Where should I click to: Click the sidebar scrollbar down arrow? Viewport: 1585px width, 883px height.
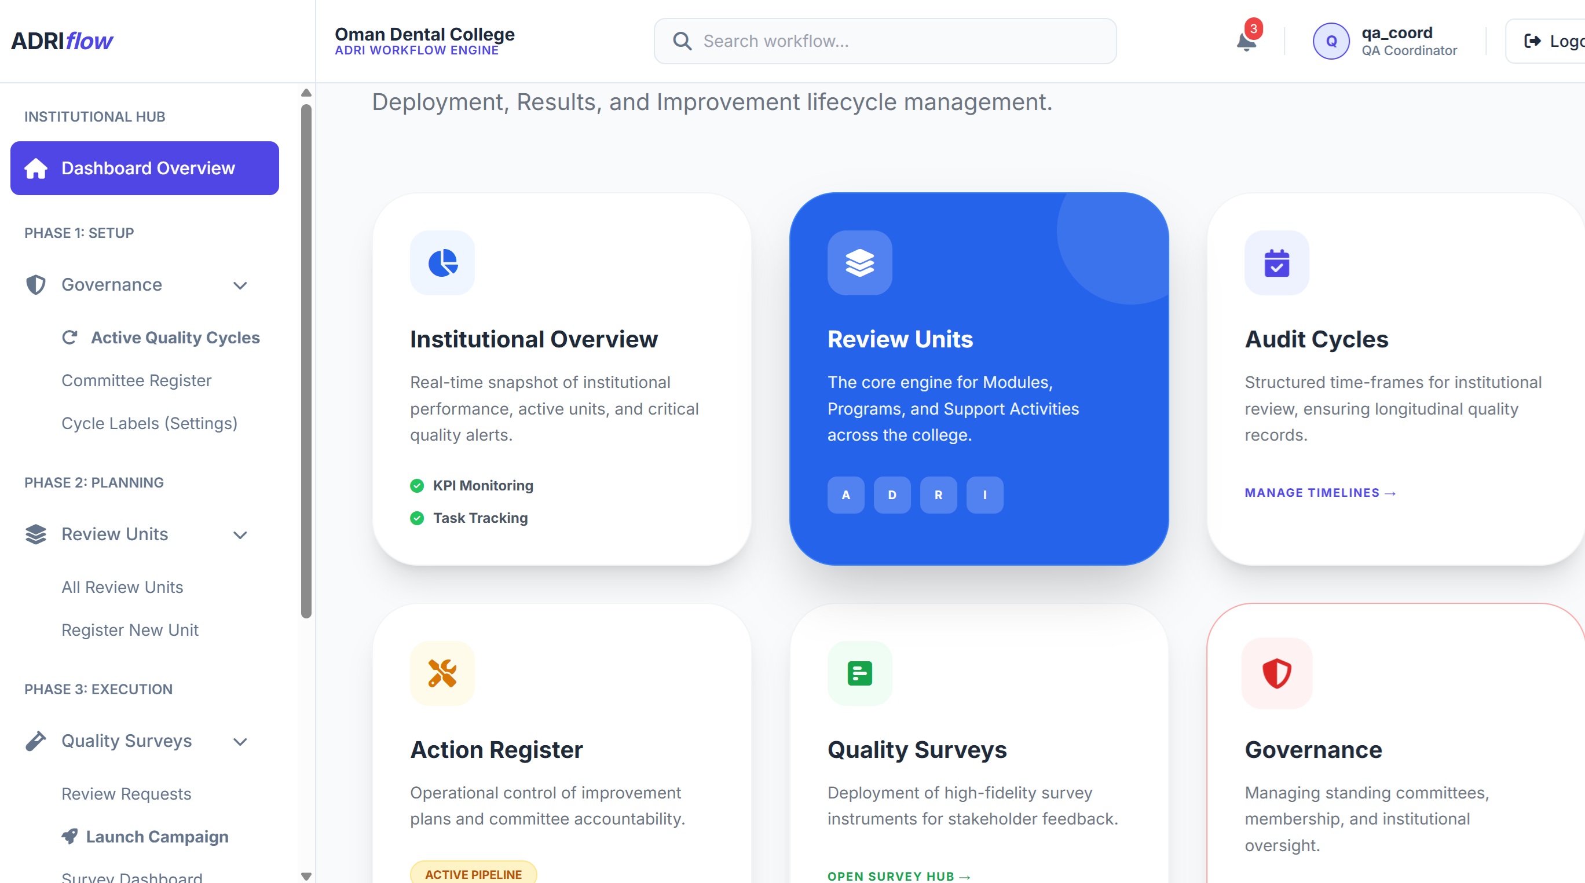[x=306, y=875]
